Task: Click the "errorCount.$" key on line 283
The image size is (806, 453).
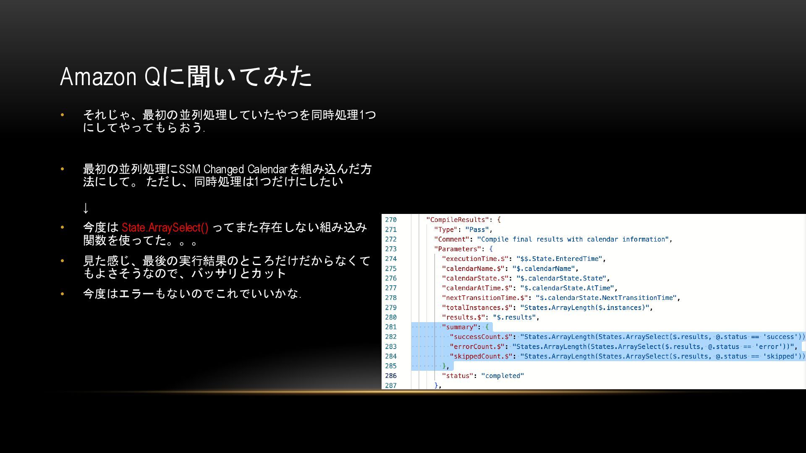Action: tap(477, 347)
